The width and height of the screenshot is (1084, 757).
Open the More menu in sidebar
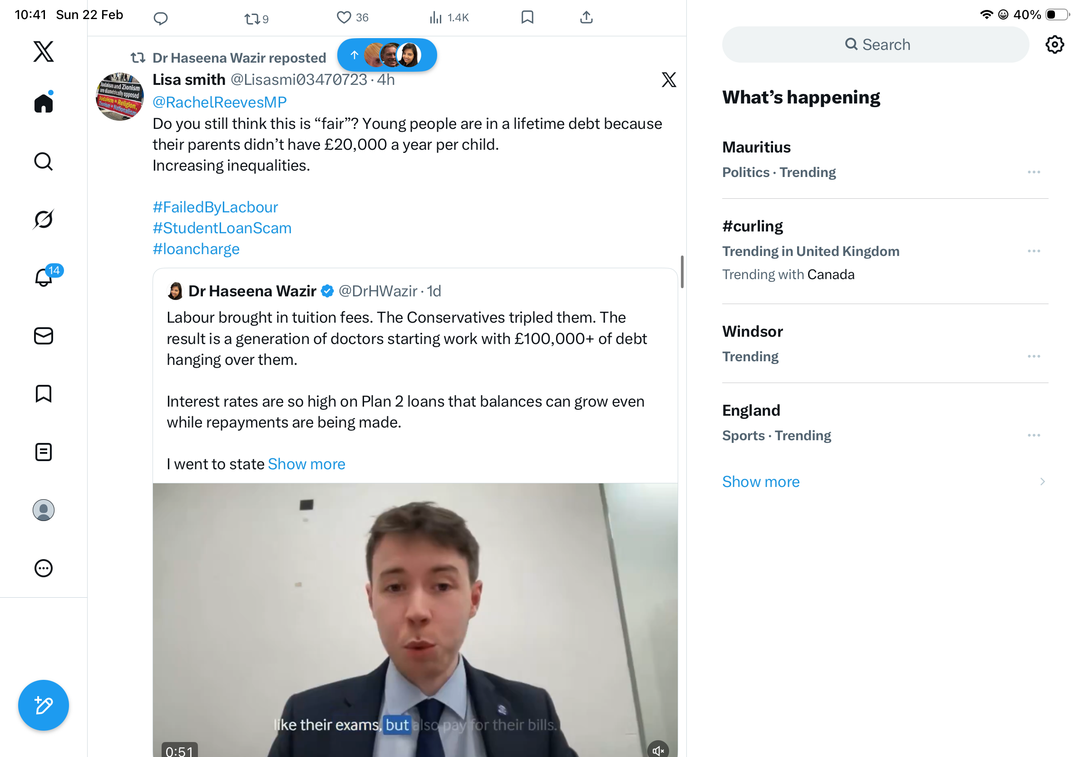coord(44,568)
